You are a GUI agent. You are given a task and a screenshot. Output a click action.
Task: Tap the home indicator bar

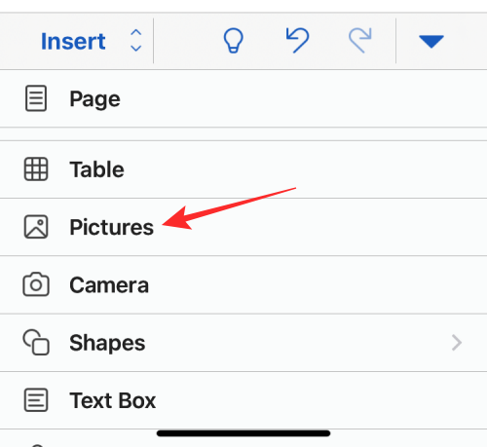coord(243,433)
